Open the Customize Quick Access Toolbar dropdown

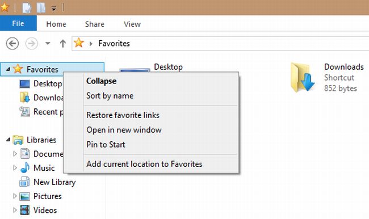pyautogui.click(x=54, y=9)
